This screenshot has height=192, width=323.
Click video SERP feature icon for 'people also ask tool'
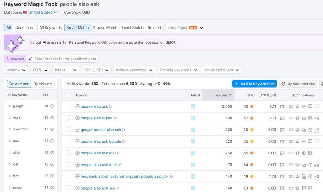point(304,153)
